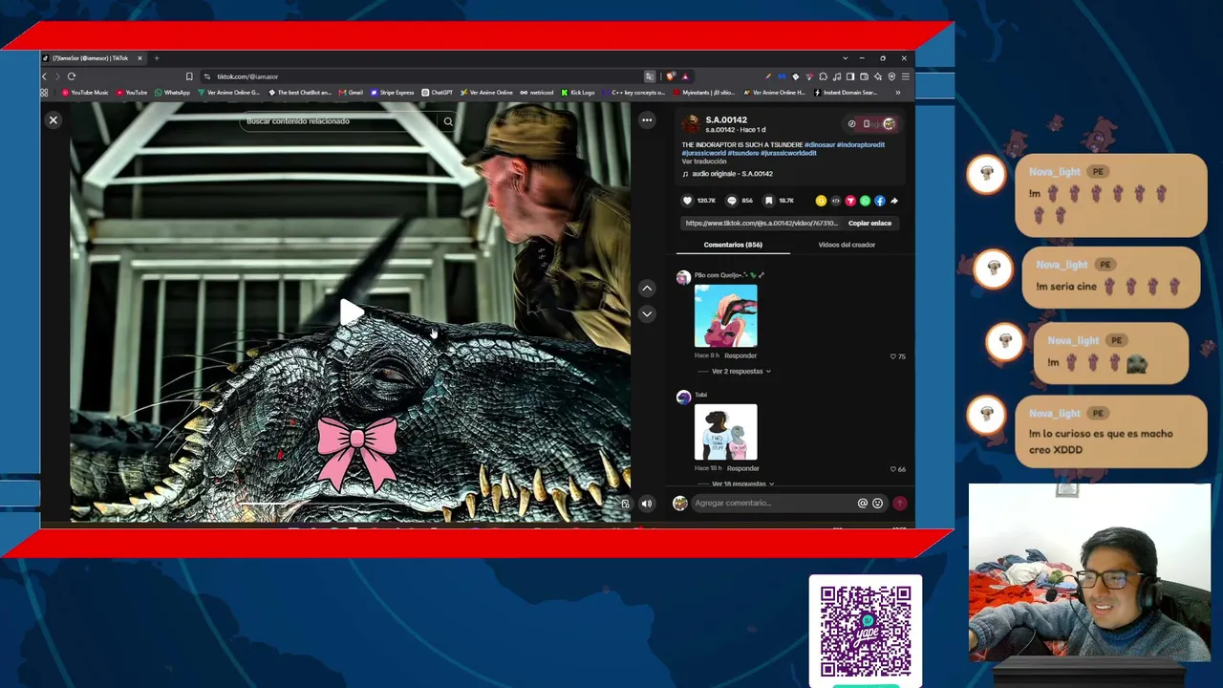Click the S.A.00142 username
The height and width of the screenshot is (688, 1223).
(x=726, y=120)
